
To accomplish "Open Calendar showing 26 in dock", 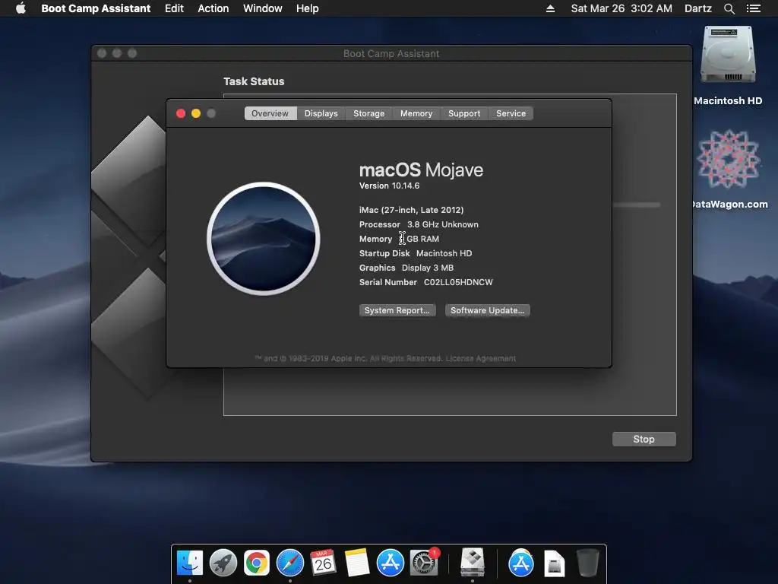I will click(323, 563).
